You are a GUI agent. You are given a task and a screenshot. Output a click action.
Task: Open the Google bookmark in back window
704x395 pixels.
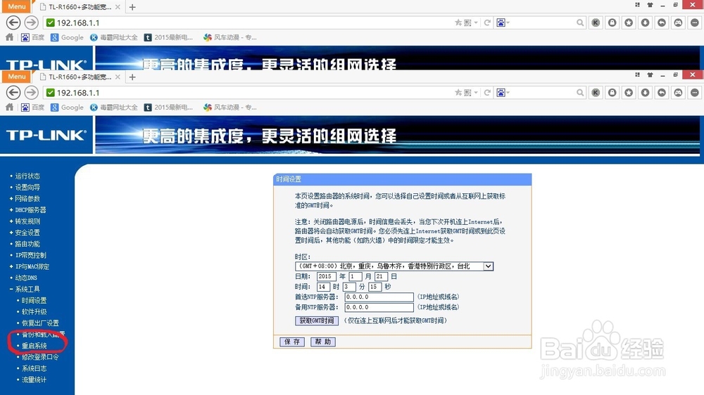pos(68,38)
